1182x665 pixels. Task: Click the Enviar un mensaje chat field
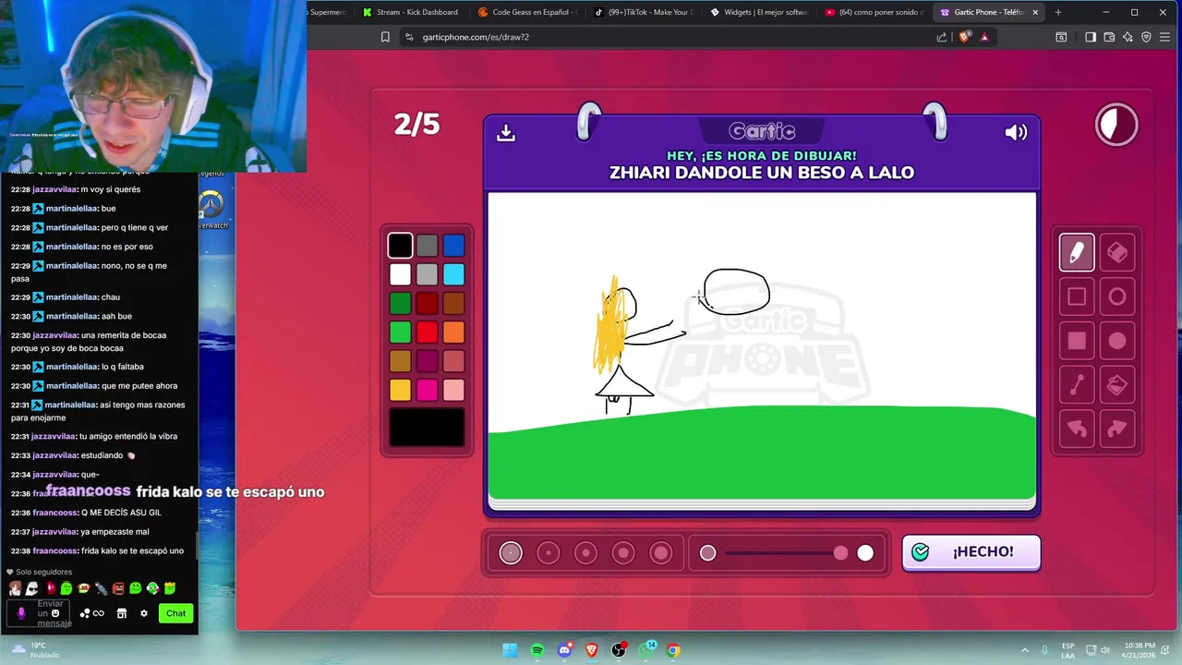point(40,613)
